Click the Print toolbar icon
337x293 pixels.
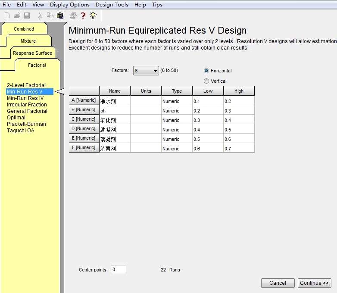pyautogui.click(x=73, y=16)
